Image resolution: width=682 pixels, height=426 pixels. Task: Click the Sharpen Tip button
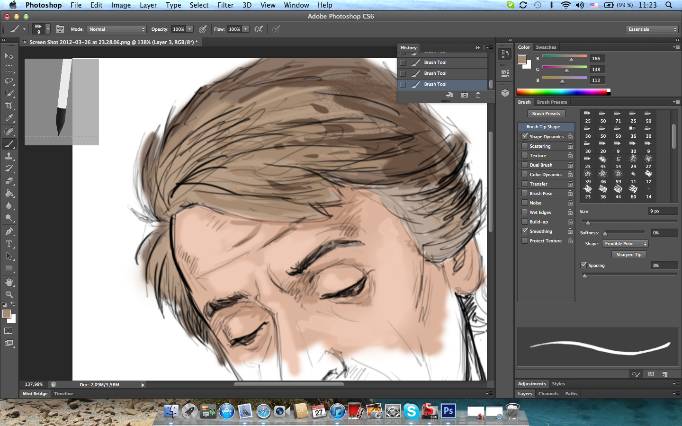[628, 255]
